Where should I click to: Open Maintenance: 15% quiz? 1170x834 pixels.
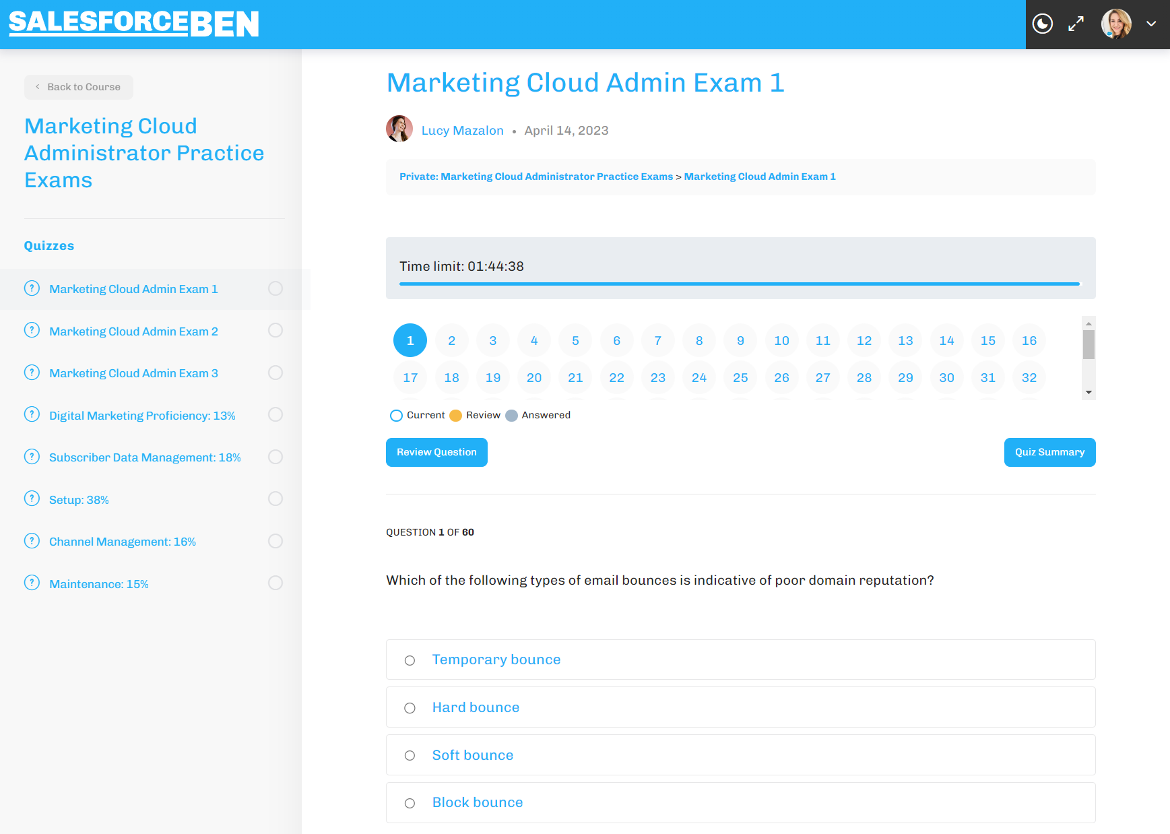pyautogui.click(x=99, y=584)
